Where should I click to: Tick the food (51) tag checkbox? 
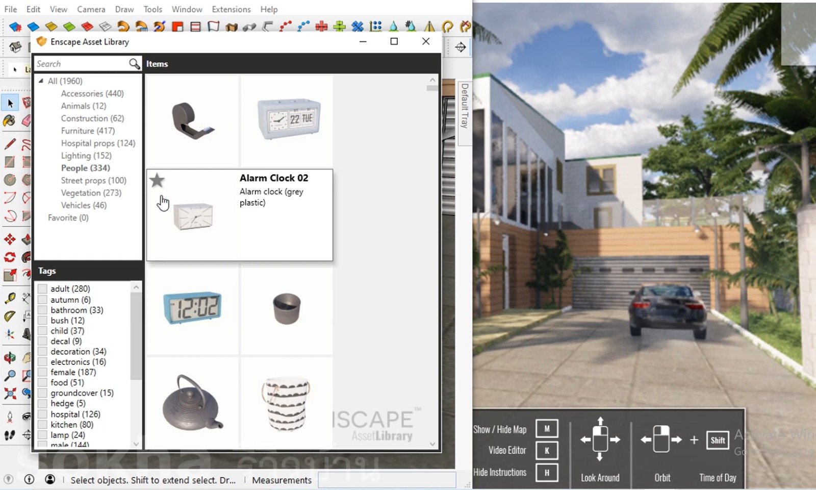42,382
